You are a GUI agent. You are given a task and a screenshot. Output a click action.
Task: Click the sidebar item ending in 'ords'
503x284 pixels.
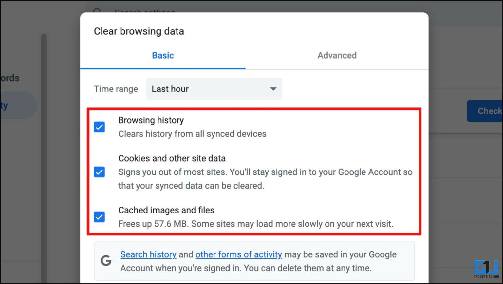[x=10, y=78]
